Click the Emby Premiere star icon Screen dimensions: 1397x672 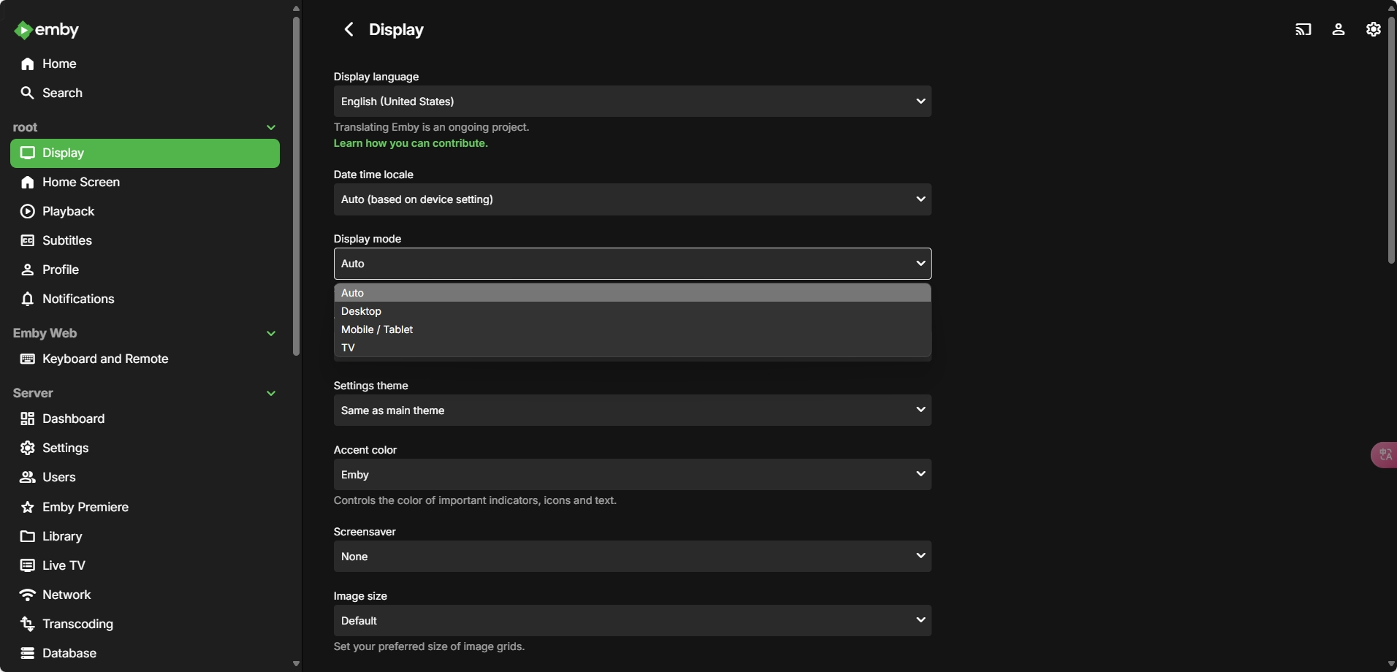(28, 508)
